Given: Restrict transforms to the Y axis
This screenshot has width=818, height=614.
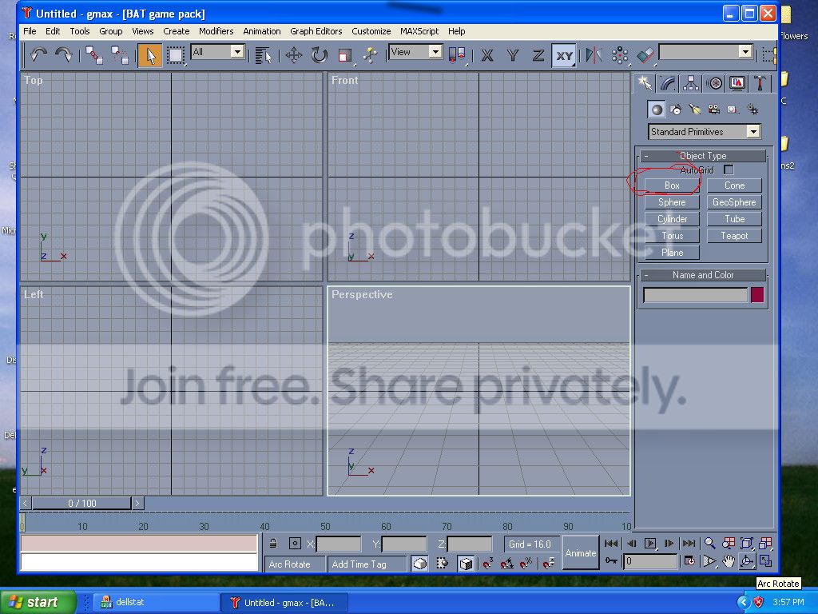Looking at the screenshot, I should point(513,55).
